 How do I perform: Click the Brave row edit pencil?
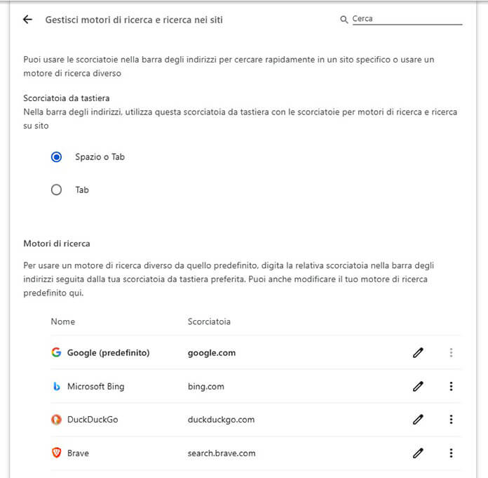point(419,453)
